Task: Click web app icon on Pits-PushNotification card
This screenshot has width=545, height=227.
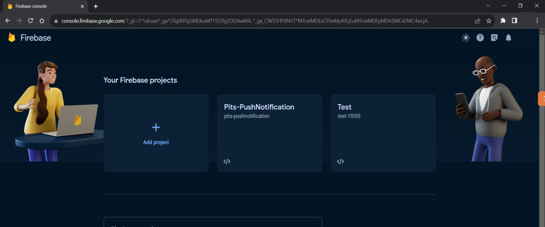Action: [x=227, y=161]
